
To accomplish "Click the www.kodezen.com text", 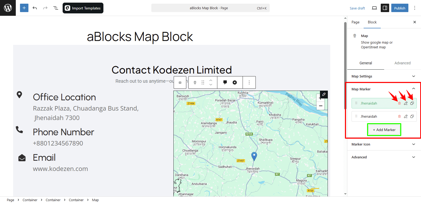I will 60,169.
